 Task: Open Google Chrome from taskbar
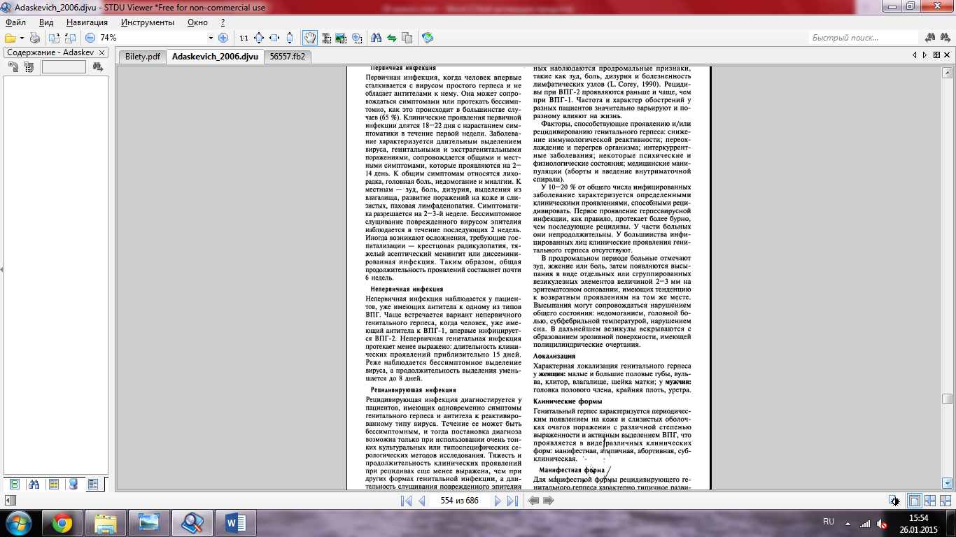[x=62, y=522]
